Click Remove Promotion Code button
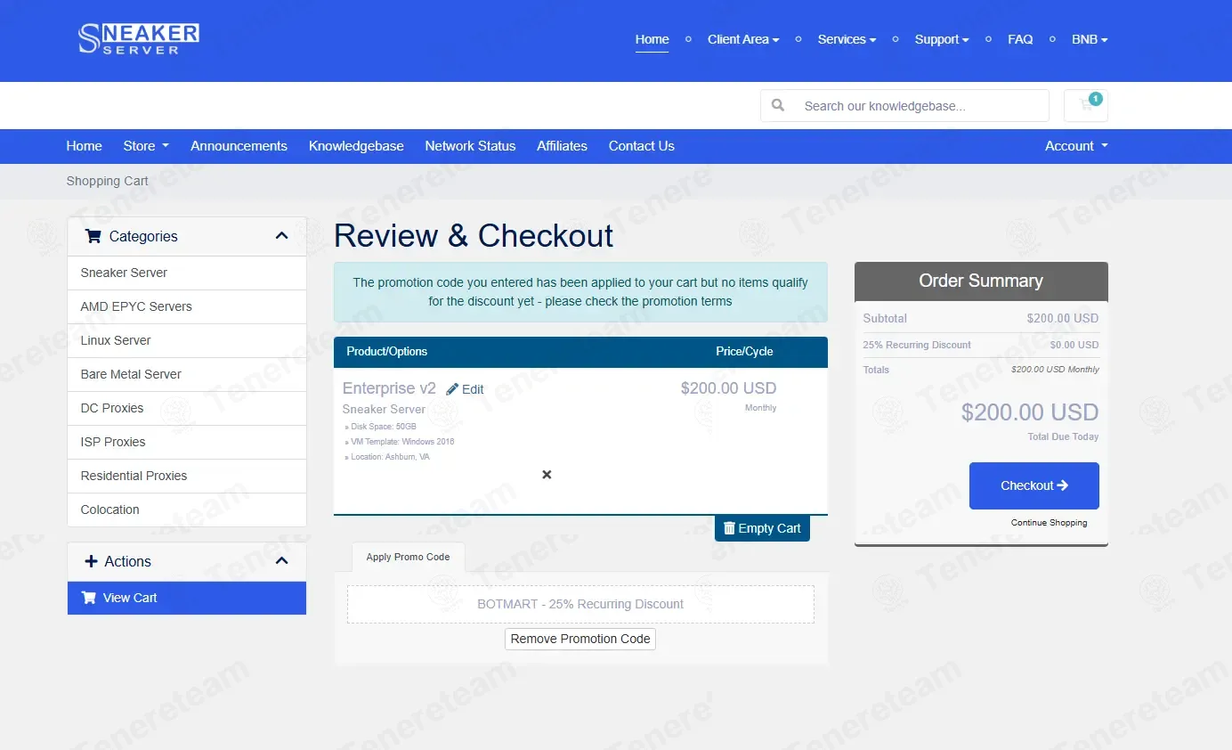 (580, 639)
